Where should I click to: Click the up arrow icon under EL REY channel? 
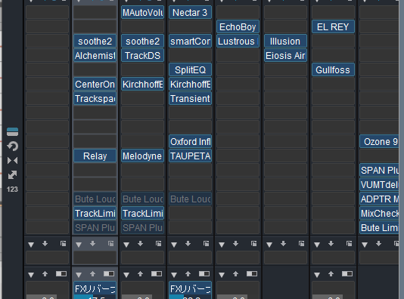tap(331, 274)
